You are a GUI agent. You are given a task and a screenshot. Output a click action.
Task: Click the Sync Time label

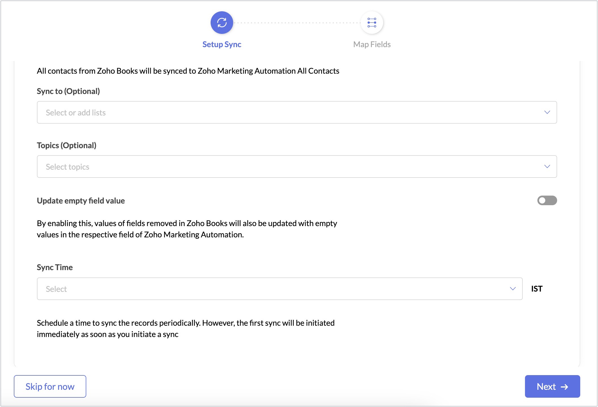tap(55, 267)
